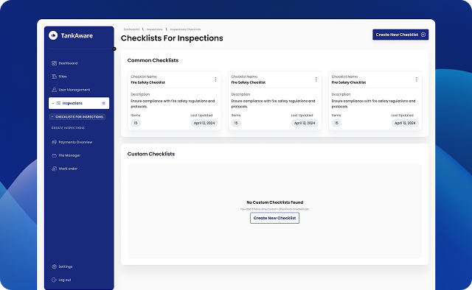Click Create New Checklist under No Custom Checklists
Screen dimensions: 472x290
274,218
